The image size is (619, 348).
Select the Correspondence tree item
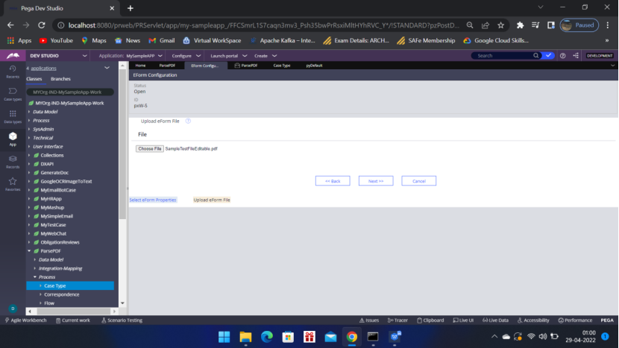click(x=62, y=294)
